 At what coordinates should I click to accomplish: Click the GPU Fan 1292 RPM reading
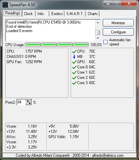click(x=24, y=62)
